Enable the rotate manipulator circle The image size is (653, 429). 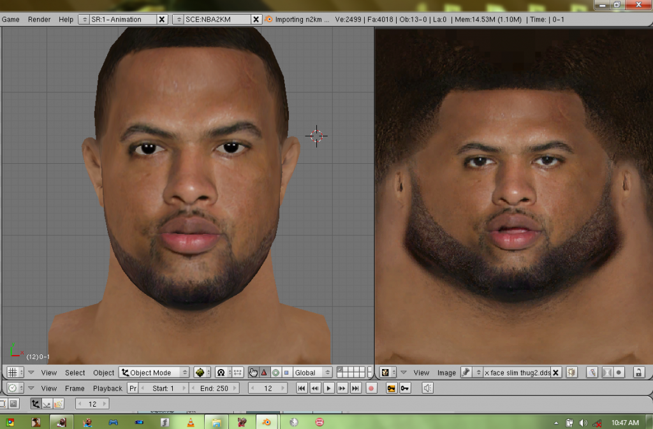(x=275, y=372)
